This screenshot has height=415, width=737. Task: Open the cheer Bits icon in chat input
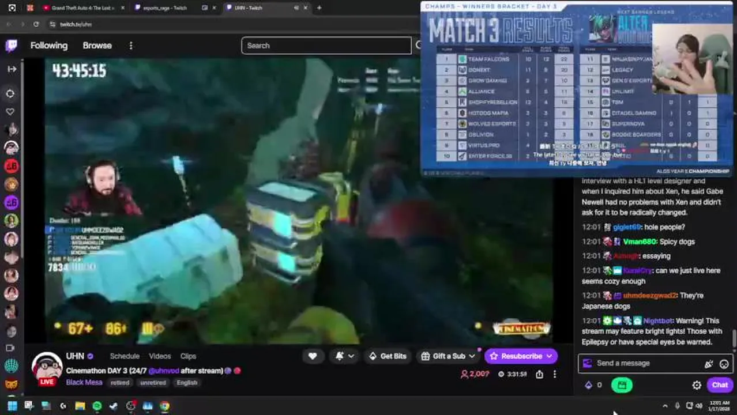[x=709, y=364]
